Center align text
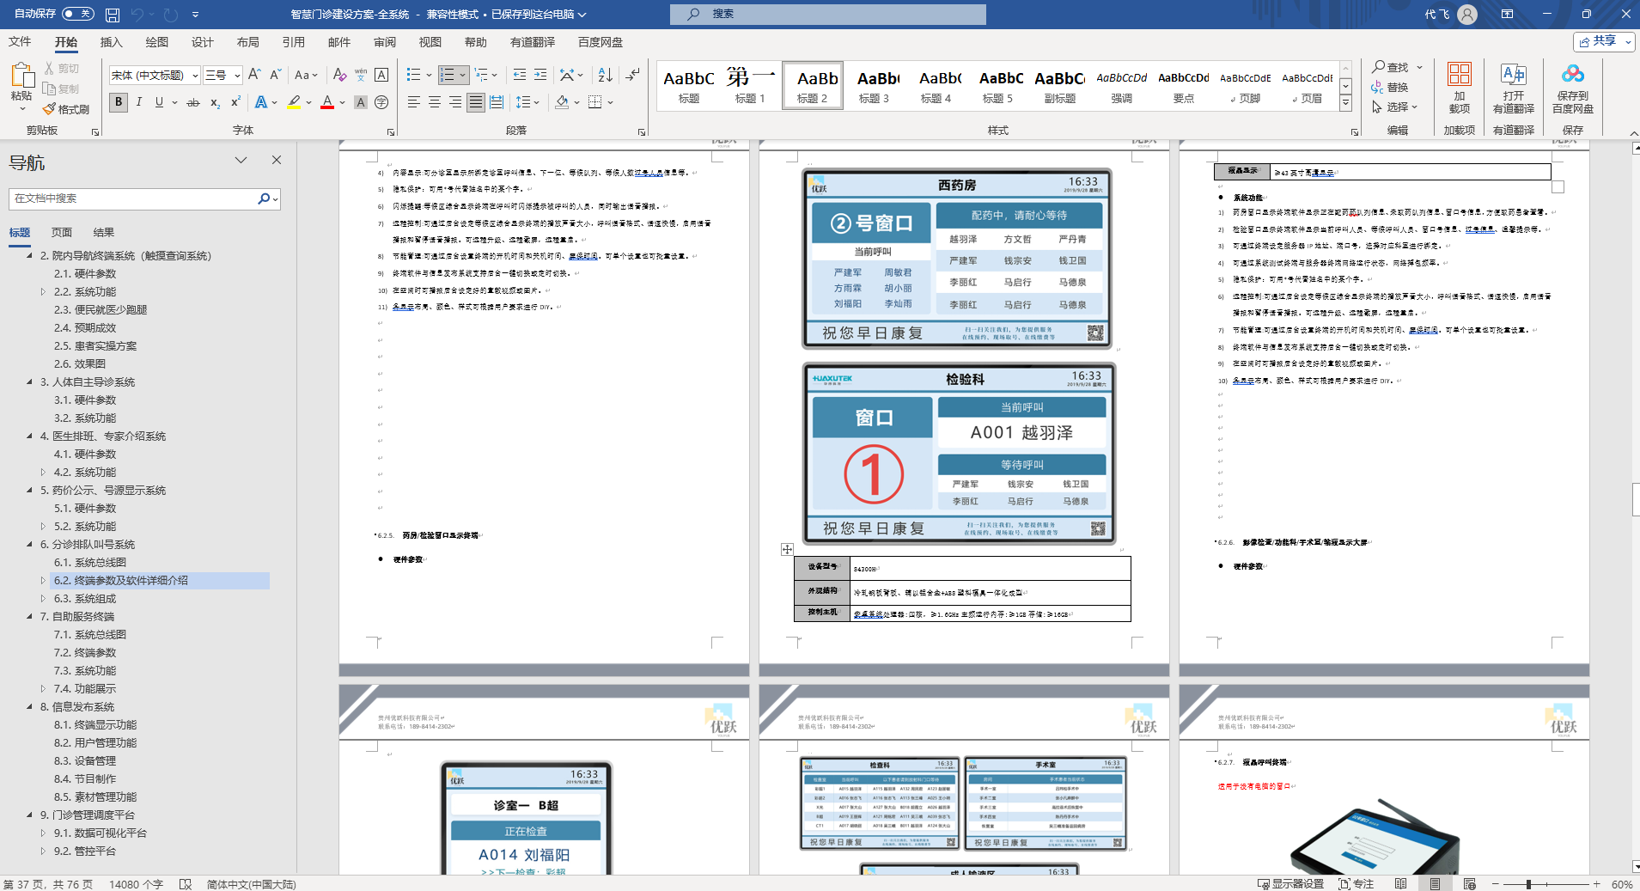The width and height of the screenshot is (1640, 891). 434,102
